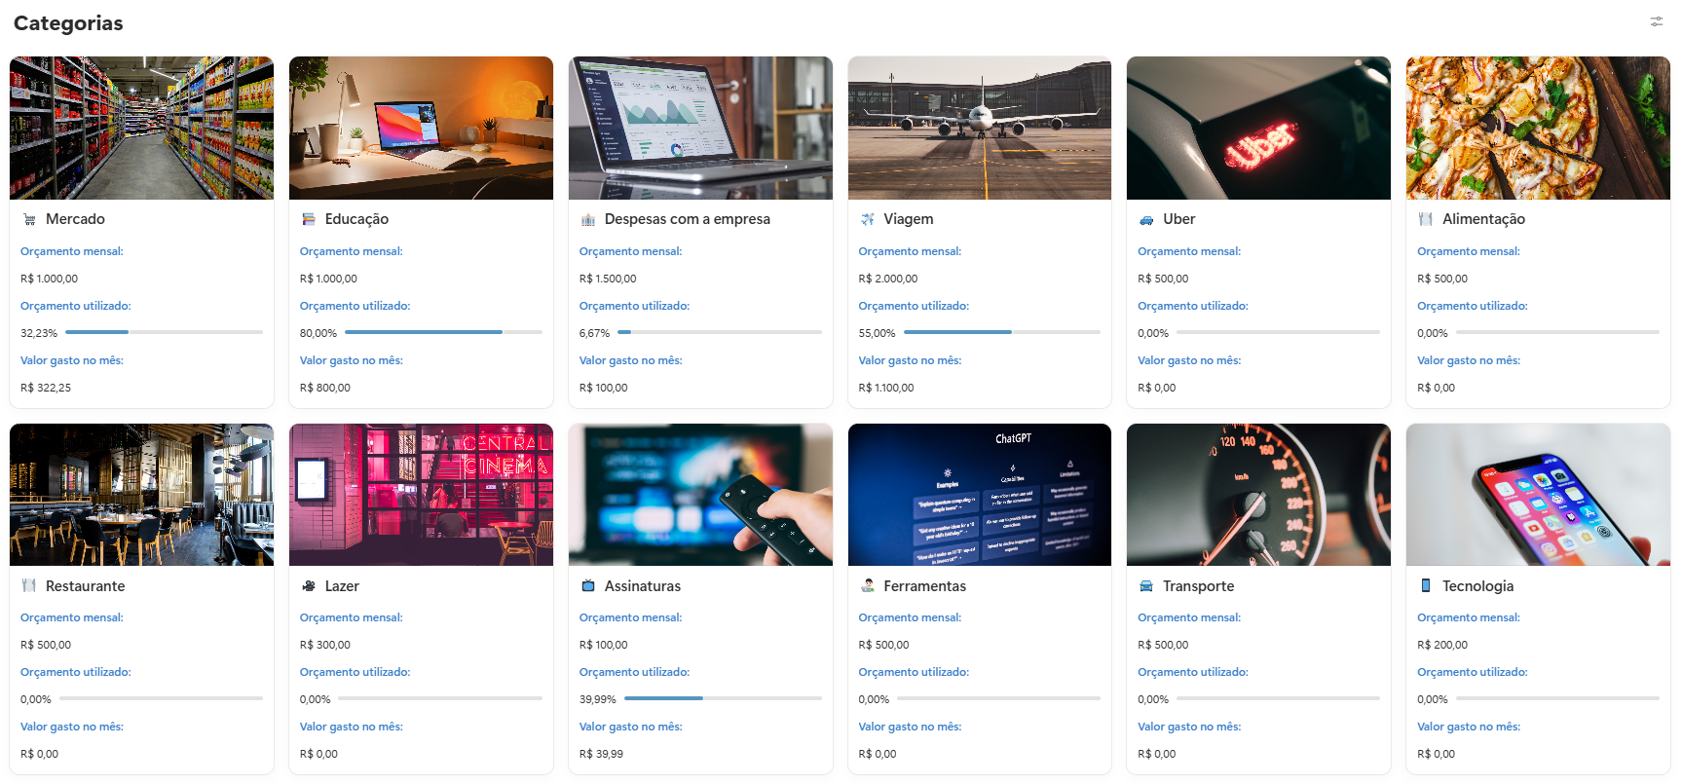Image resolution: width=1682 pixels, height=784 pixels.
Task: Click the airplane icon beside Viagem
Action: pos(867,220)
